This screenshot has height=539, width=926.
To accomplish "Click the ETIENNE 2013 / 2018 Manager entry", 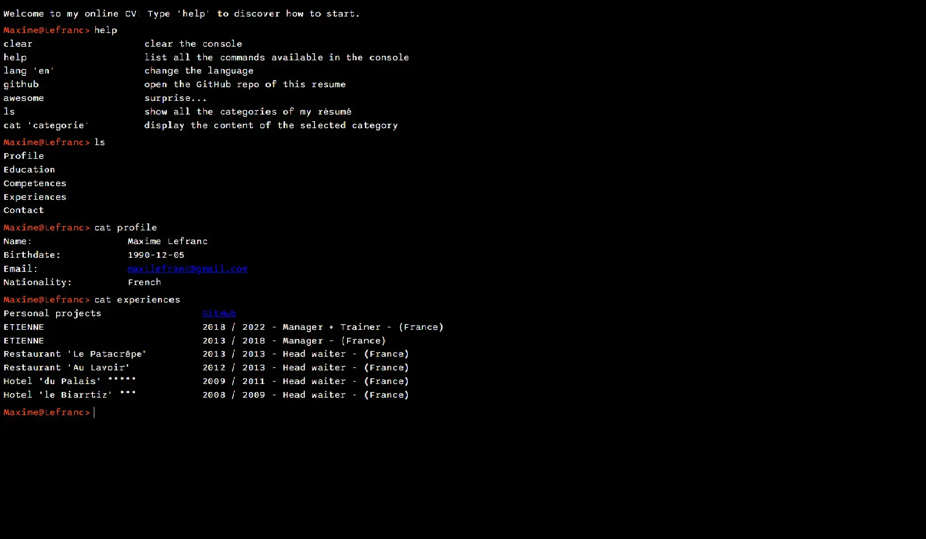I will [294, 341].
